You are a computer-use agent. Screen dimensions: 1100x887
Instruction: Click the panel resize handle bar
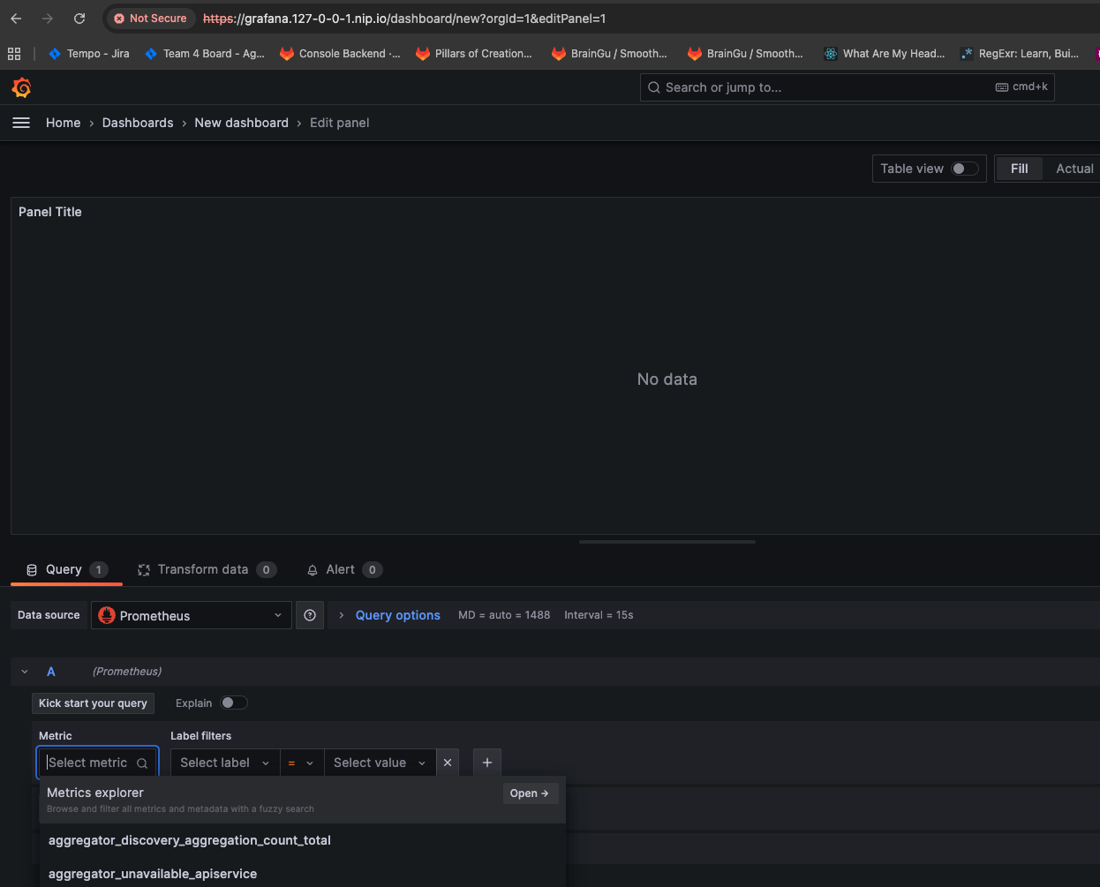667,542
